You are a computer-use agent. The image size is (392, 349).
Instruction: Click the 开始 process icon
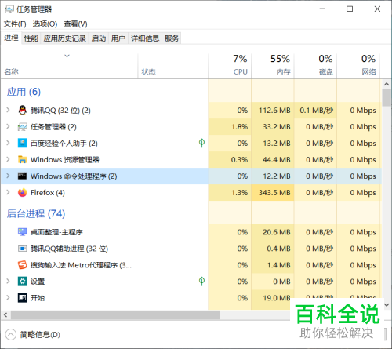pyautogui.click(x=23, y=298)
